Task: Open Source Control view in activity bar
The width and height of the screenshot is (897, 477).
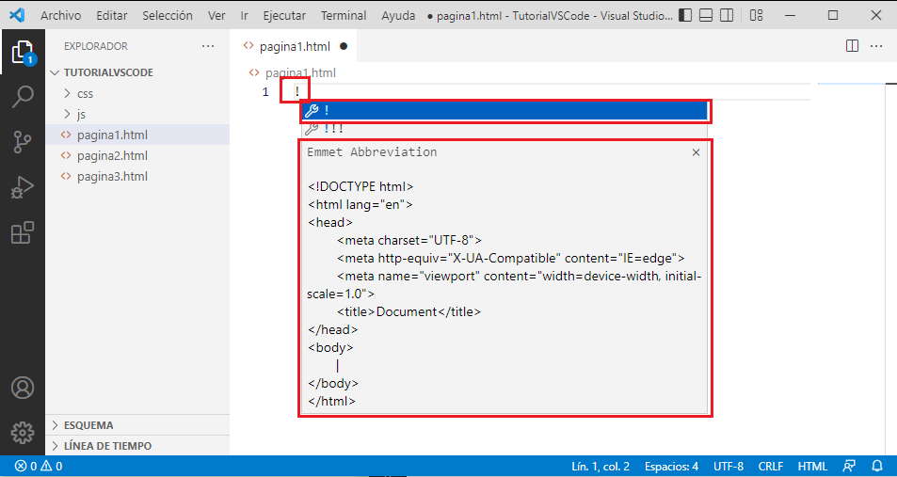Action: [23, 142]
